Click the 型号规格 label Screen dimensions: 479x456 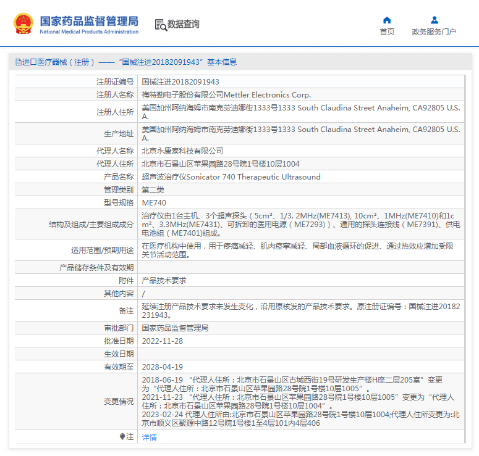(x=119, y=203)
